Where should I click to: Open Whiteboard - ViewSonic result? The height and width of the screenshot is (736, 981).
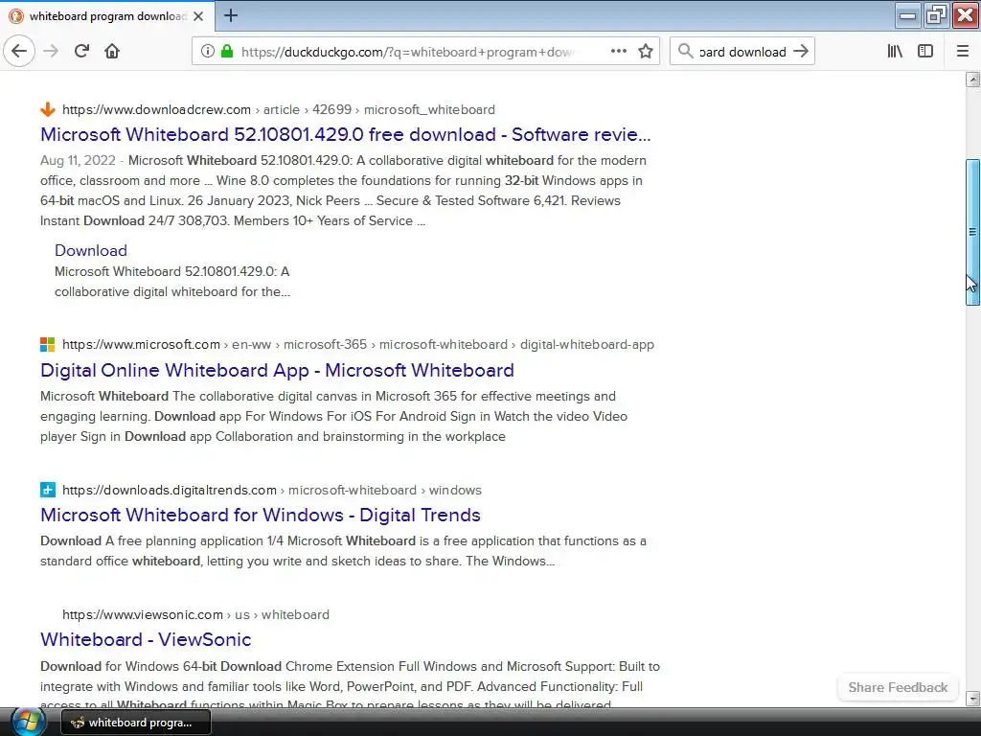coord(146,639)
